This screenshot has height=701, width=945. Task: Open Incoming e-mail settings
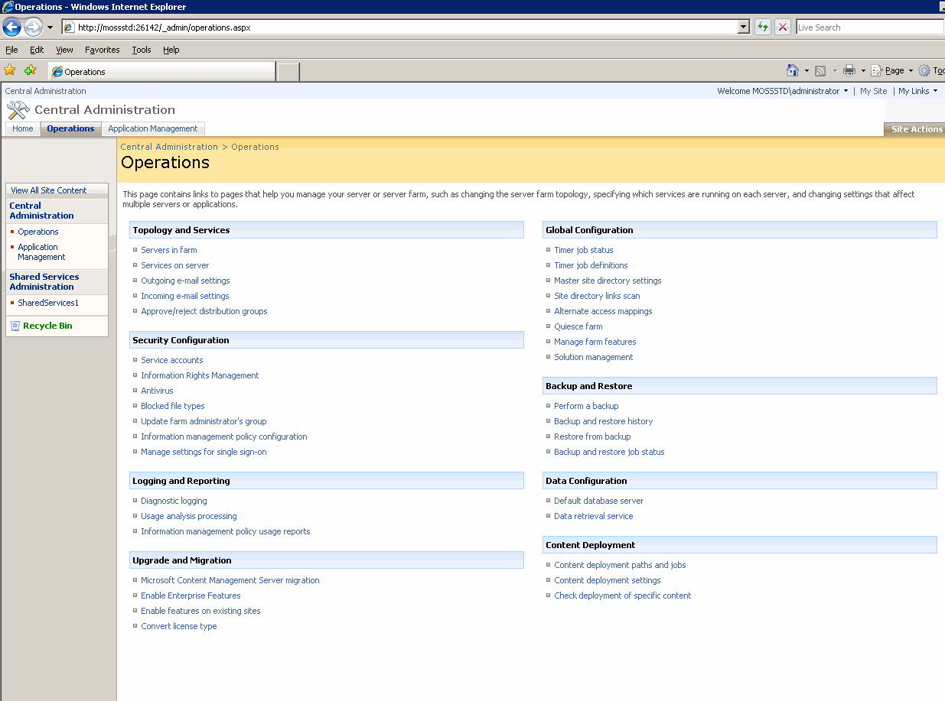point(185,296)
